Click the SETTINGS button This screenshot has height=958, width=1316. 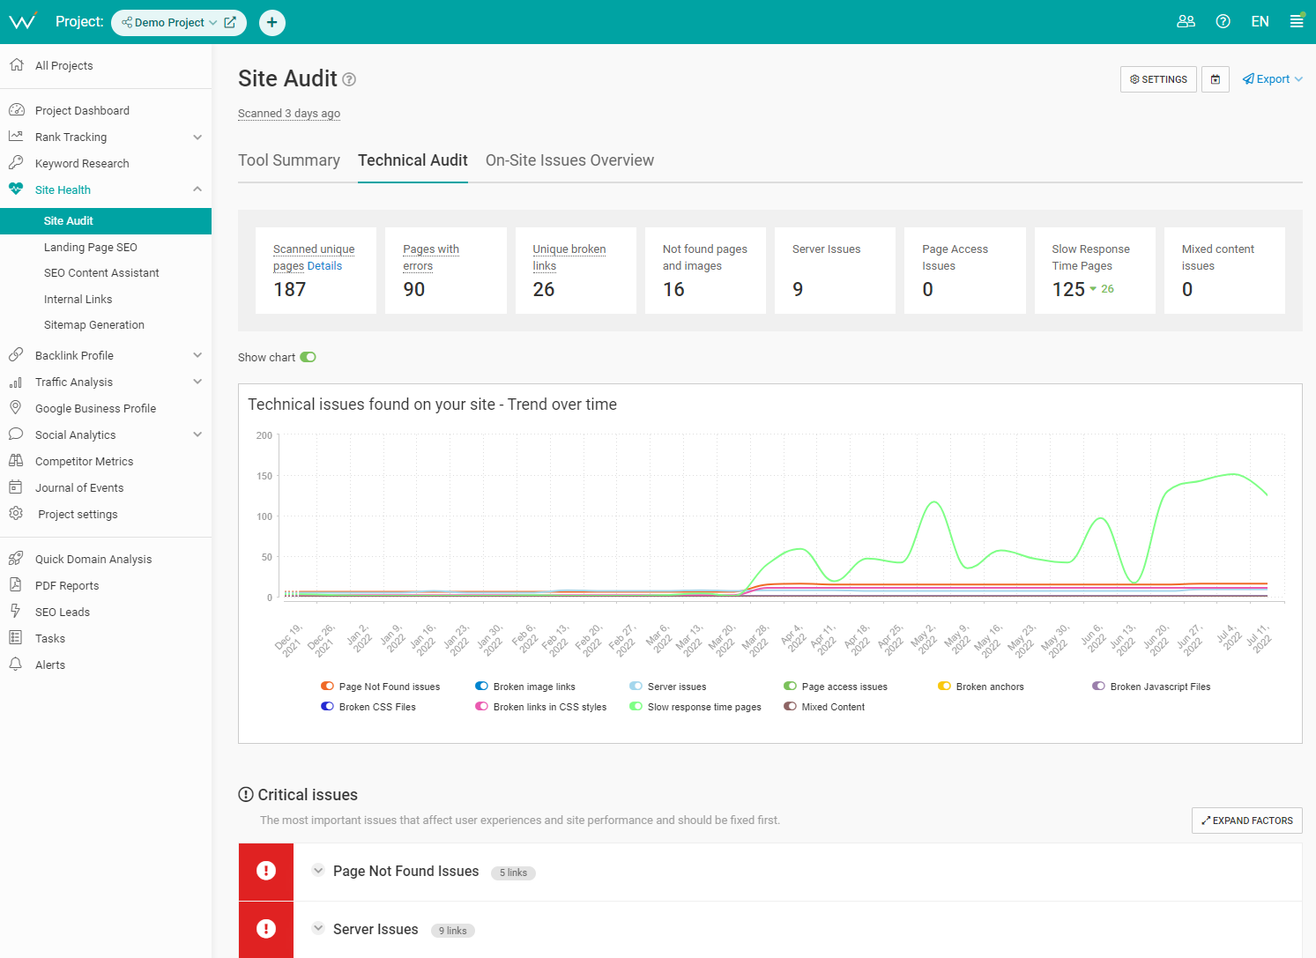click(x=1158, y=79)
